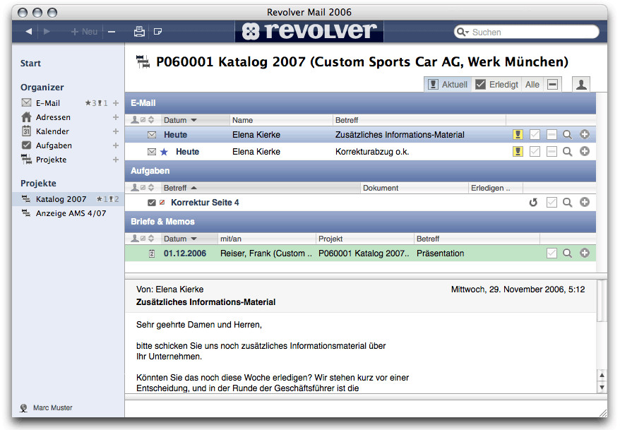Click the blue star on the Korrekturabzug email
The image size is (620, 430).
tap(164, 152)
